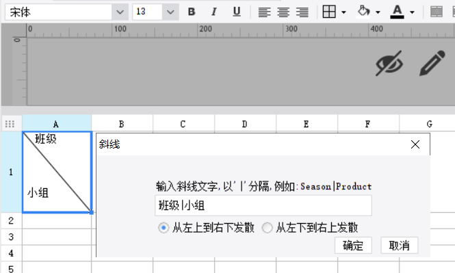Select column D header
This screenshot has width=455, height=273.
click(245, 124)
